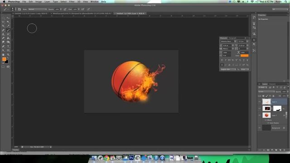The height and width of the screenshot is (163, 290).
Task: Select the Rectangular Marquee tool
Action: coord(3,18)
